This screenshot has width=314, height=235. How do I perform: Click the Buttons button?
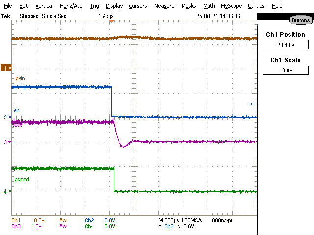(x=301, y=20)
